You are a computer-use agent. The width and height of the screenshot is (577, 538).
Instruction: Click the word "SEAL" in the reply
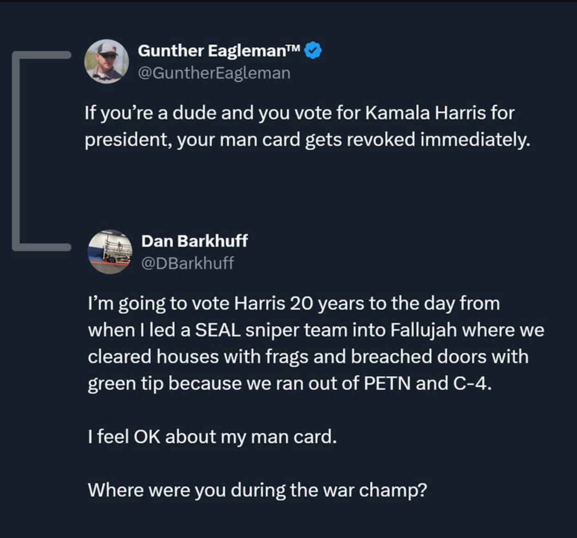217,330
